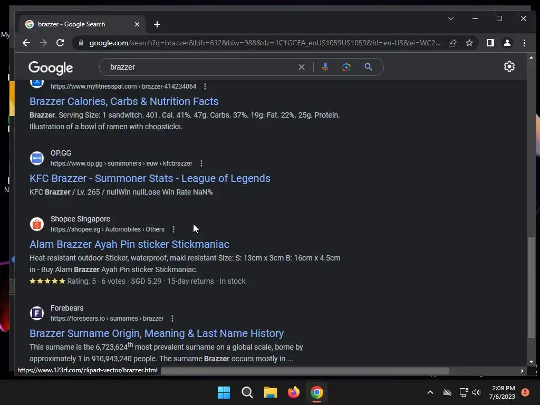Screen dimensions: 540x405
Task: Click the Chrome address bar URL
Action: 265,43
